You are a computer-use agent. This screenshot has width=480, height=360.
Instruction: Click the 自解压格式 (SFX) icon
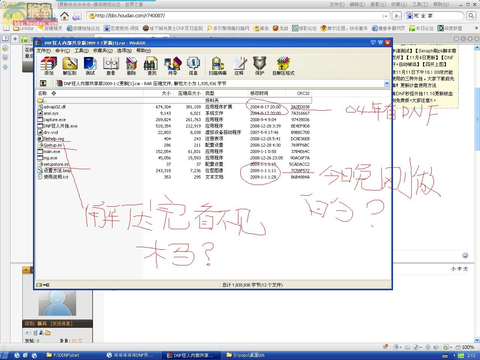tap(283, 66)
